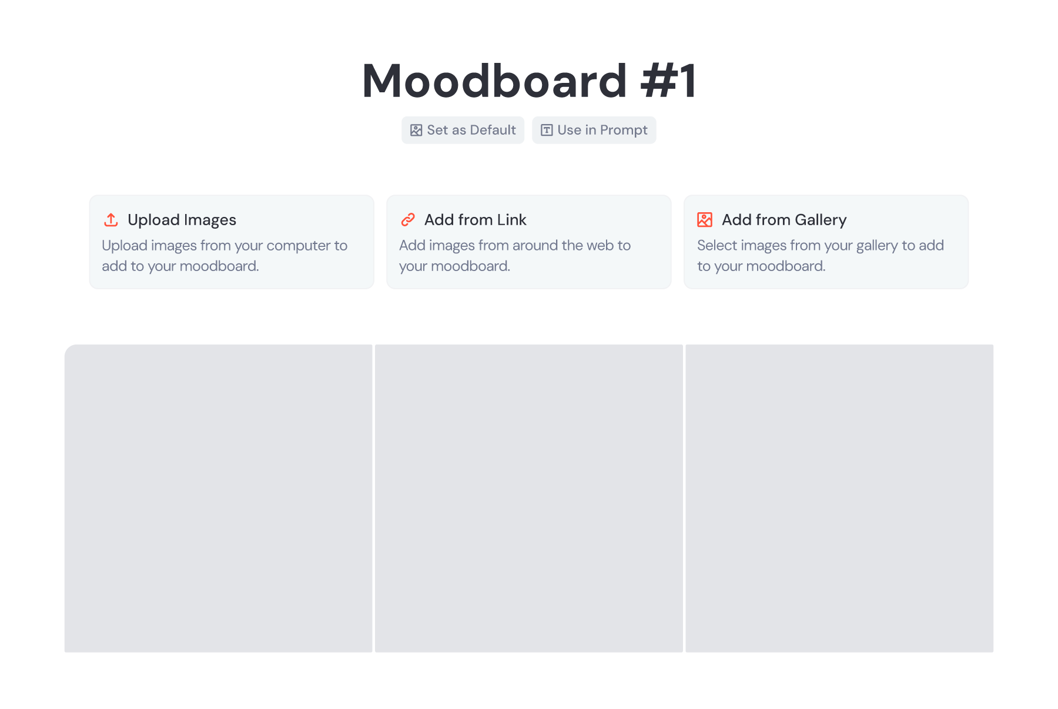1058x709 pixels.
Task: Click the red gallery picture icon
Action: point(705,220)
